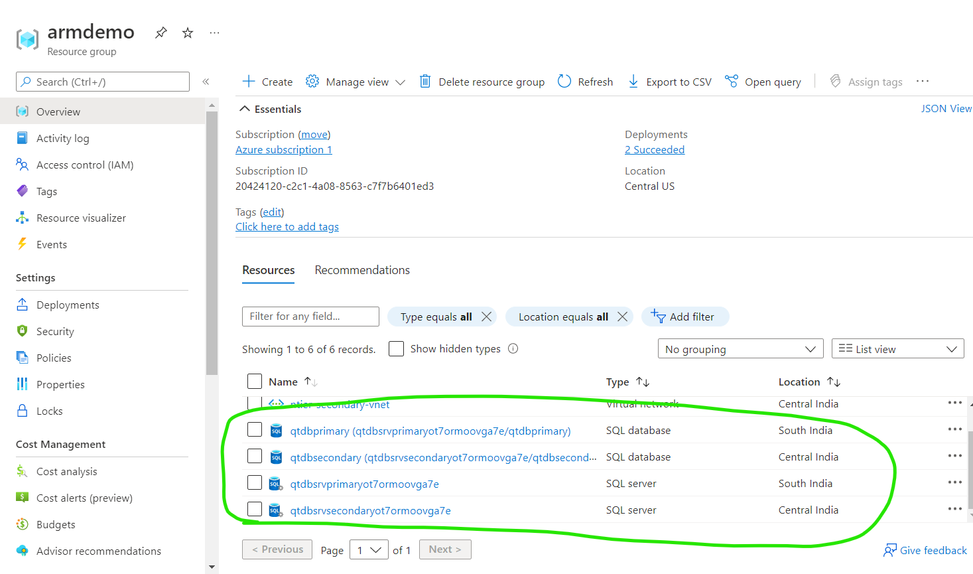Sort resources by the Name column
Viewport: 973px width, 574px height.
coord(292,382)
